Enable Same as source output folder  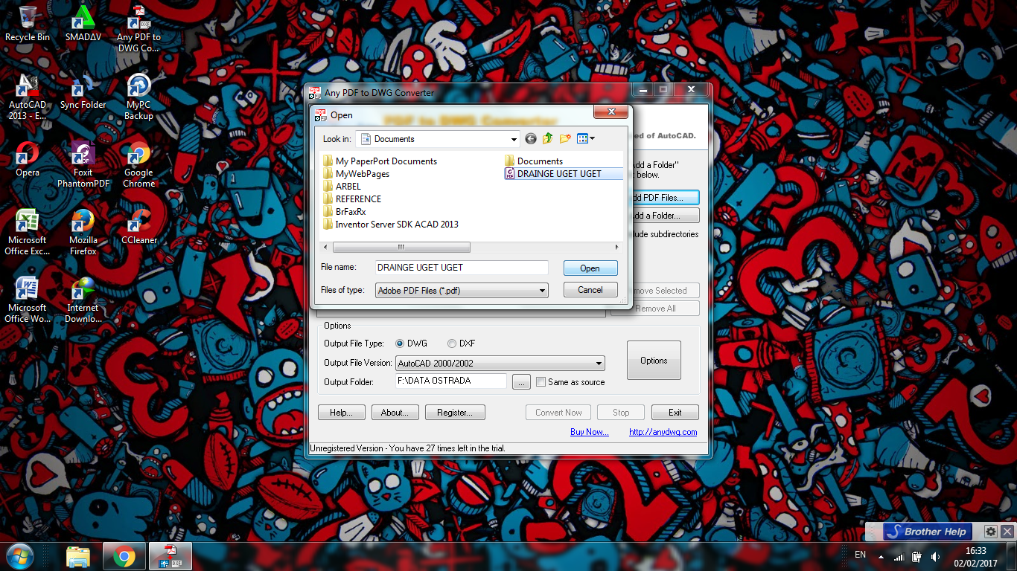pyautogui.click(x=541, y=381)
